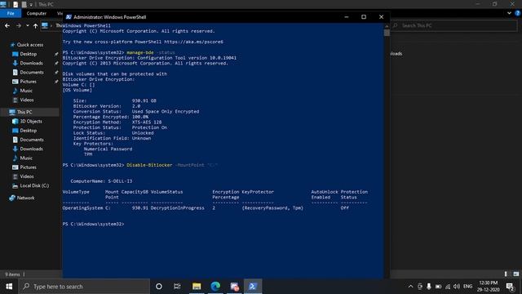The width and height of the screenshot is (522, 294).
Task: Click the manage-bde command text
Action: click(140, 52)
